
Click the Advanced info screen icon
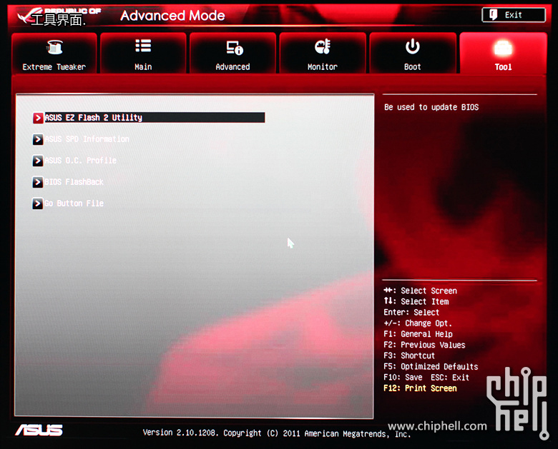click(235, 48)
